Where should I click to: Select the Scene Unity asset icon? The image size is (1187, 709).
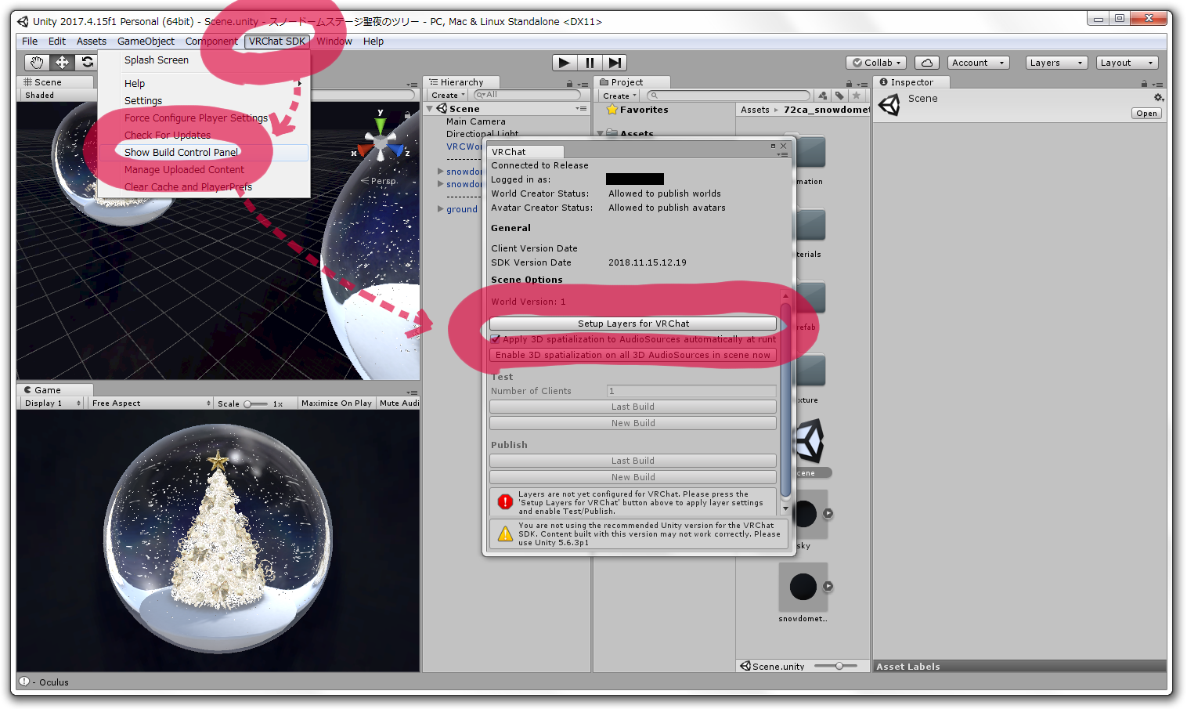[810, 441]
